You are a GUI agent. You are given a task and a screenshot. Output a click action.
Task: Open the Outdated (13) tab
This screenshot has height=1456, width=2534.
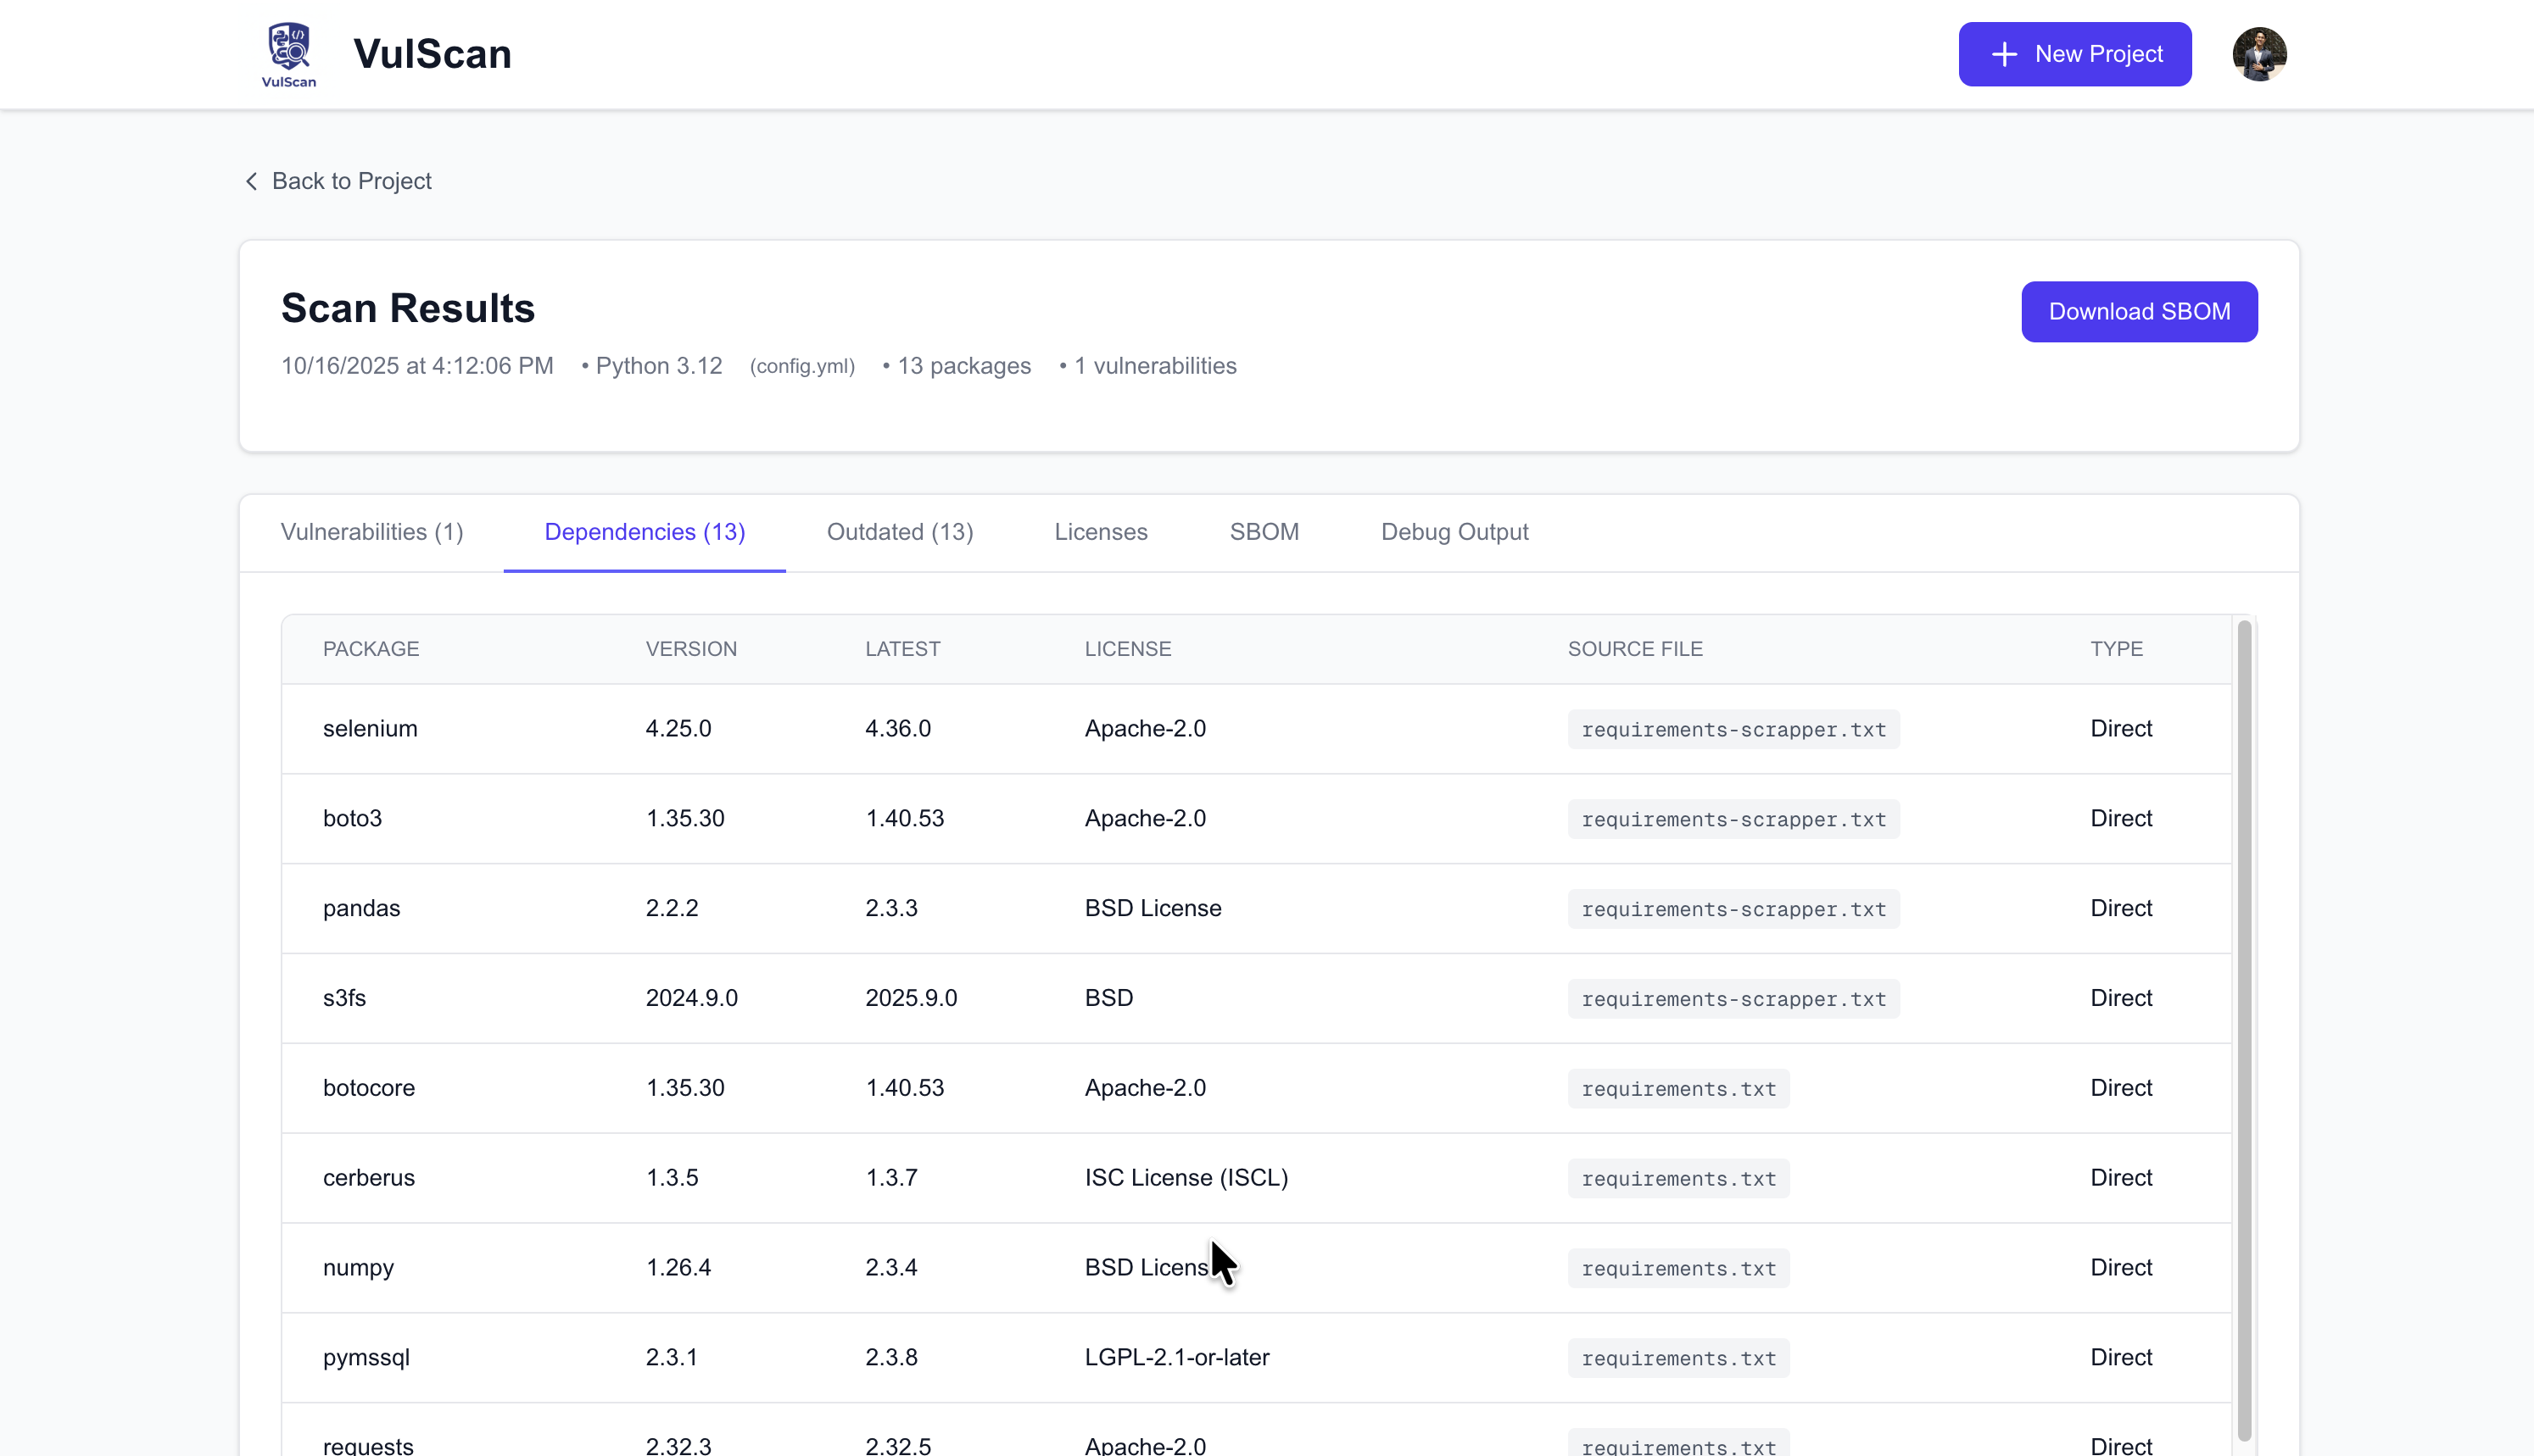tap(899, 532)
